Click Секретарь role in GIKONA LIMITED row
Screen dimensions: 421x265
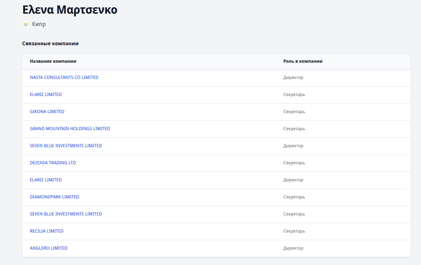tap(294, 112)
